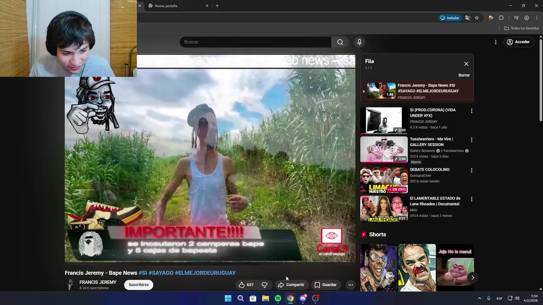Open the FRANCIS JEREMY channel name

[x=98, y=282]
